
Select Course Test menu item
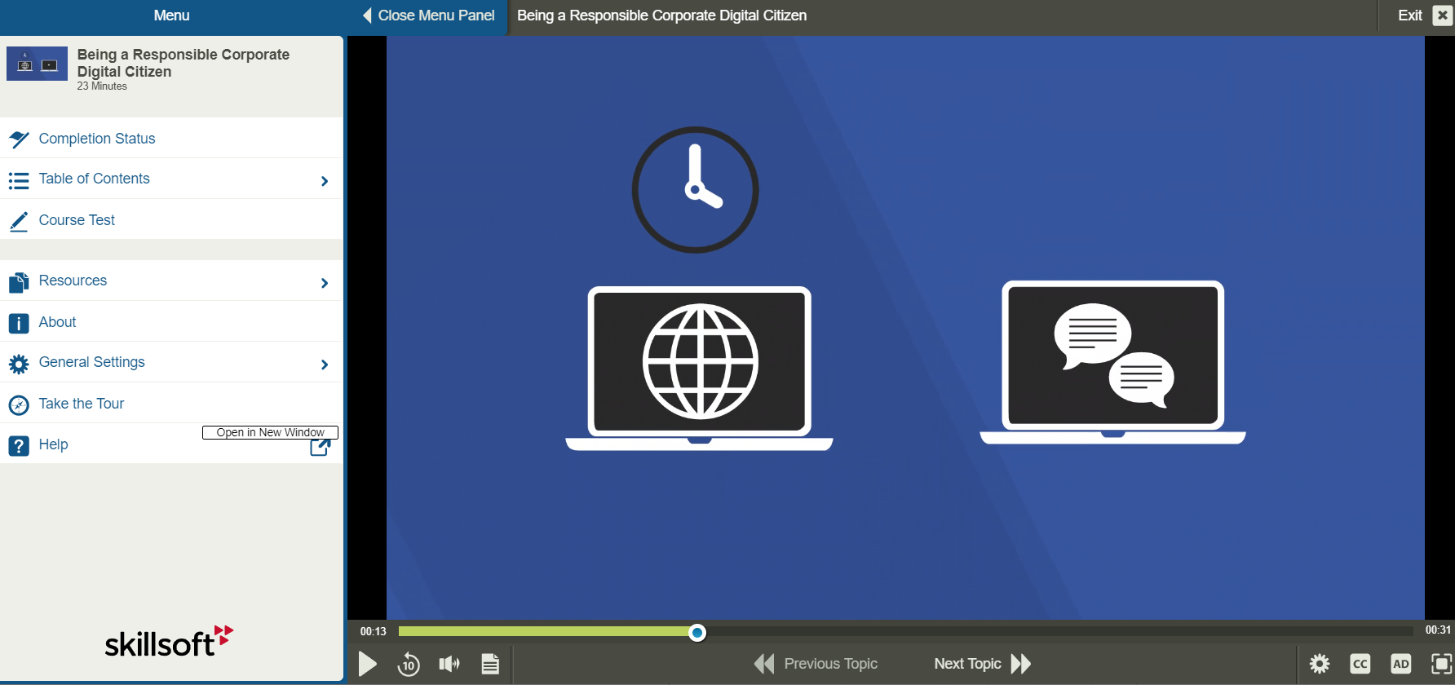[77, 220]
